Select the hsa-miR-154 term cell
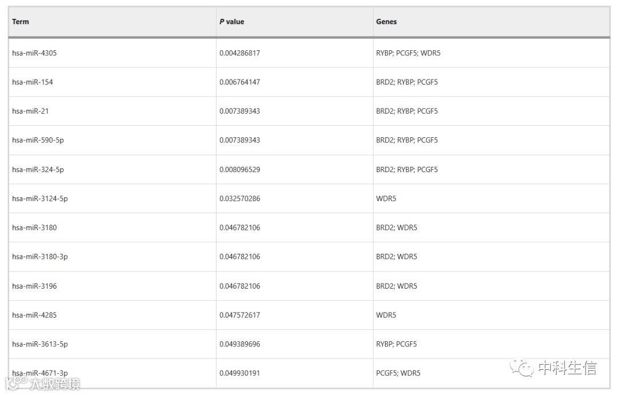617x395 pixels. [x=33, y=82]
